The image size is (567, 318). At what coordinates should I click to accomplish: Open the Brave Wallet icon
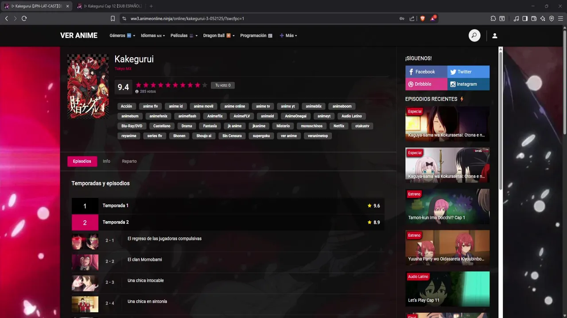coord(534,19)
